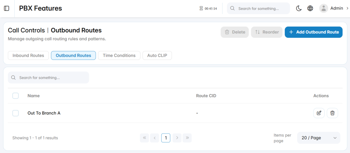Image resolution: width=350 pixels, height=153 pixels.
Task: Open the language globe icon
Action: (x=310, y=9)
